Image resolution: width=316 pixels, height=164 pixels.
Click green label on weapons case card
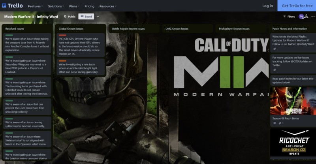[x=9, y=35]
